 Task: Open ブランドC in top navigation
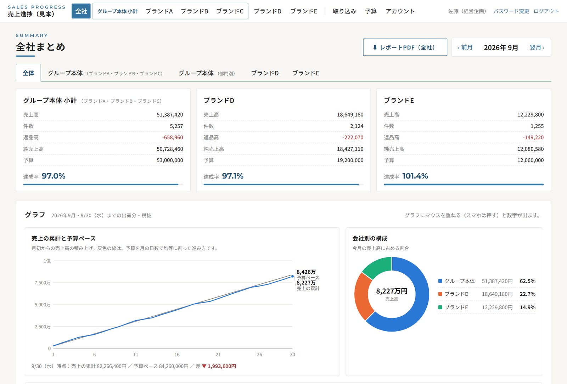tap(230, 11)
